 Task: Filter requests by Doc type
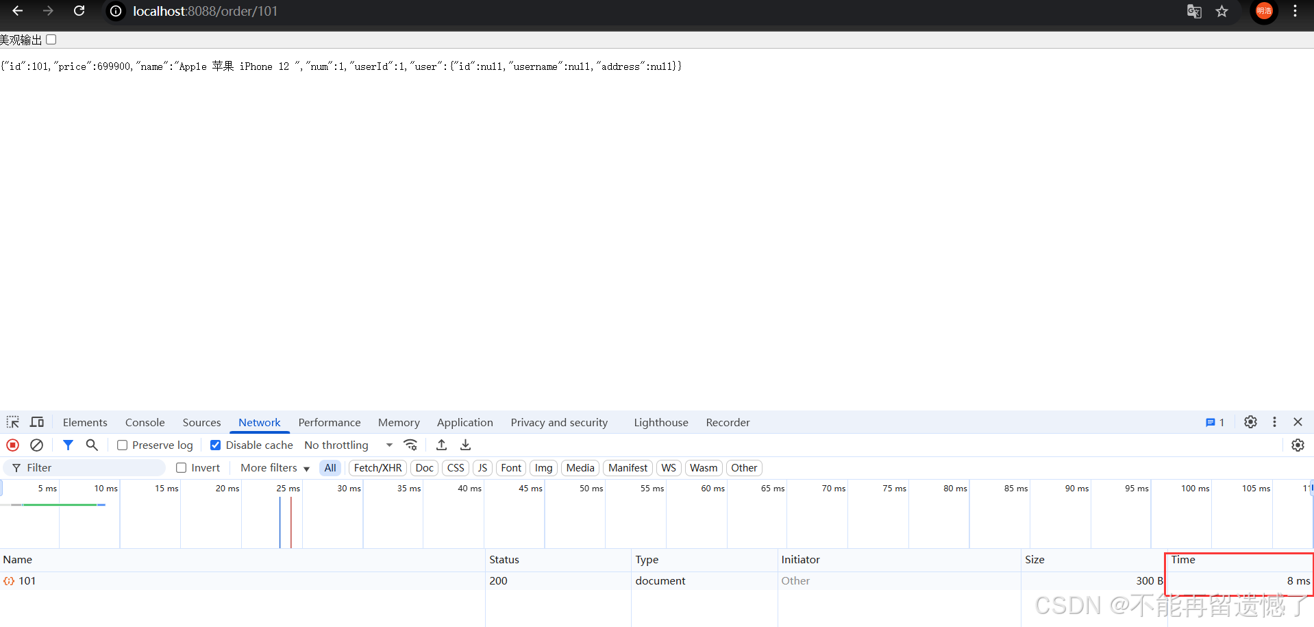[x=425, y=467]
